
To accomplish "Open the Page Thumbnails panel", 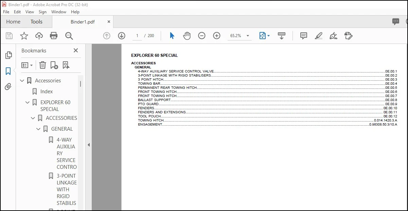I will pos(8,55).
